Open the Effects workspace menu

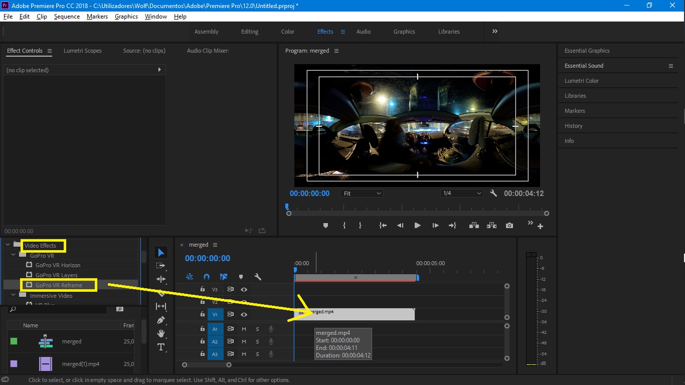tap(343, 32)
